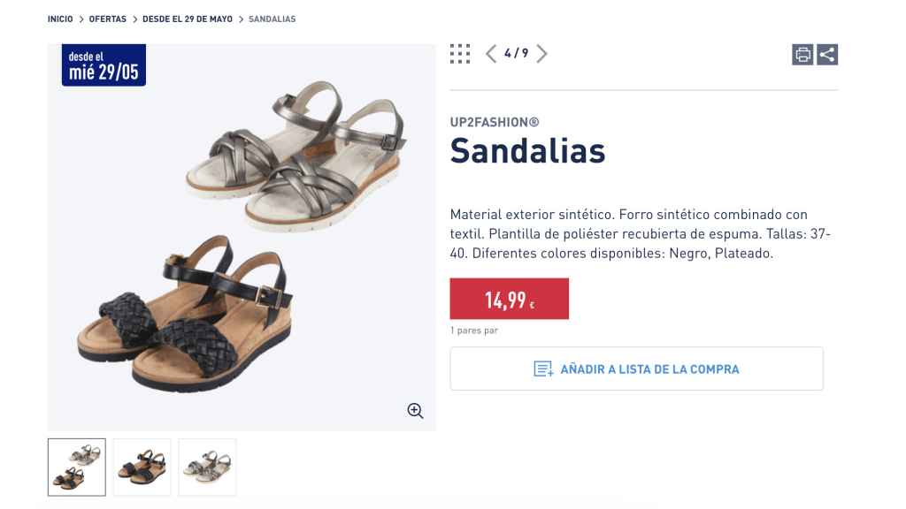Open the 'DESDE EL 29 DE MAYO' breadcrumb link
The width and height of the screenshot is (906, 509).
187,18
